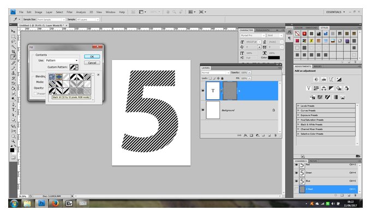
Task: Open the Image menu
Action: click(x=38, y=12)
